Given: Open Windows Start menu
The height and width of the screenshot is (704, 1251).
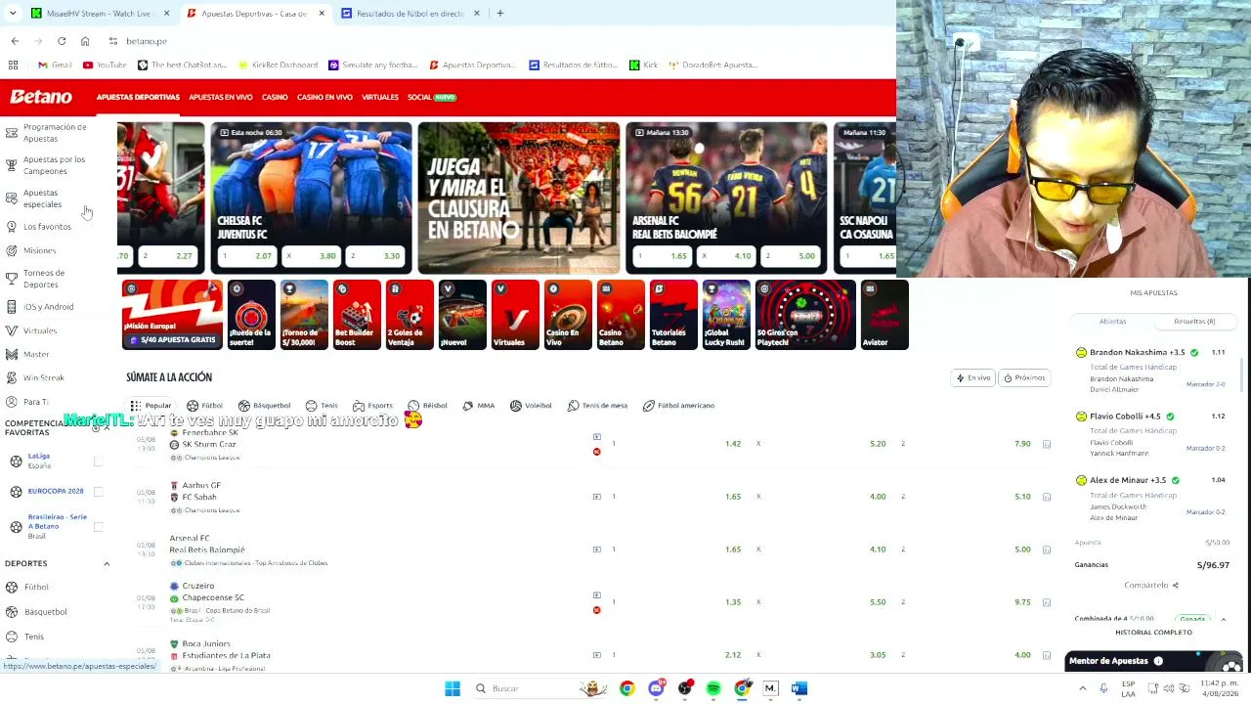Looking at the screenshot, I should pos(453,688).
